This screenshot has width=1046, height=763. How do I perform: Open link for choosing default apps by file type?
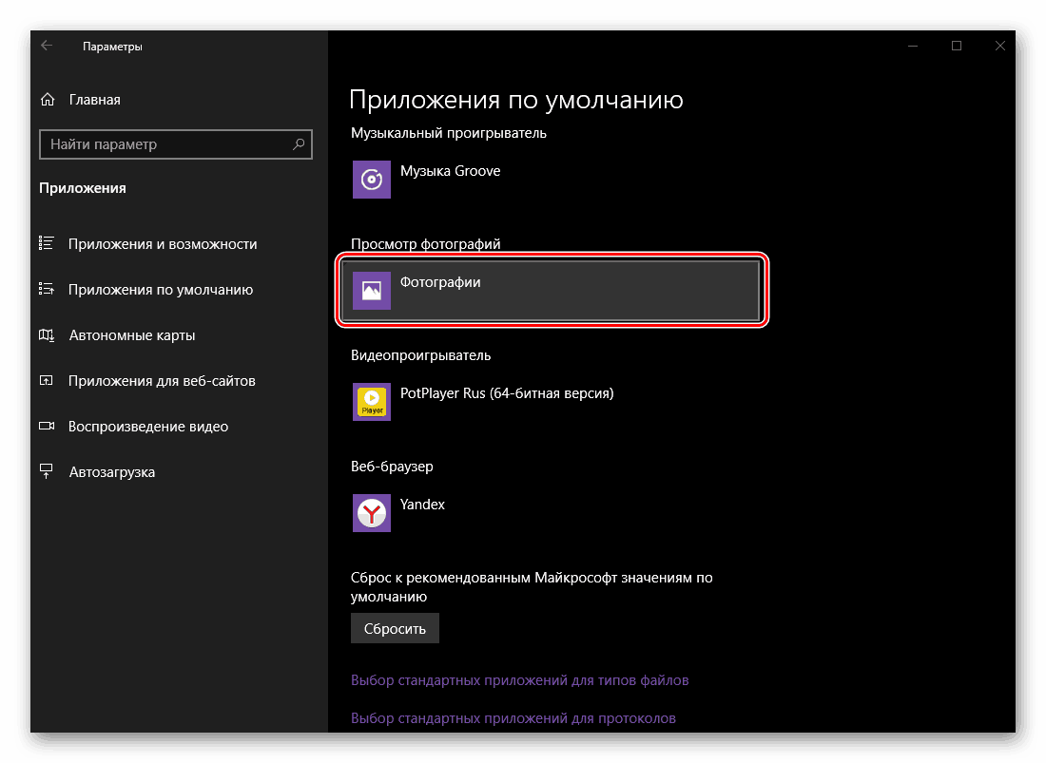pyautogui.click(x=519, y=679)
